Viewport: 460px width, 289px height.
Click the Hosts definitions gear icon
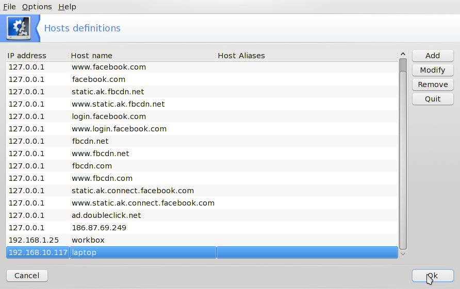tap(19, 28)
